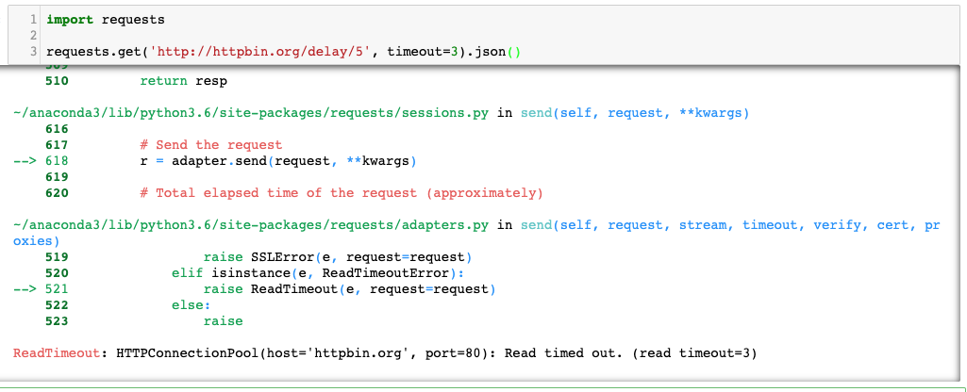Click gutter line number 1 in the code cell
Screen dimensions: 967x392
click(33, 20)
